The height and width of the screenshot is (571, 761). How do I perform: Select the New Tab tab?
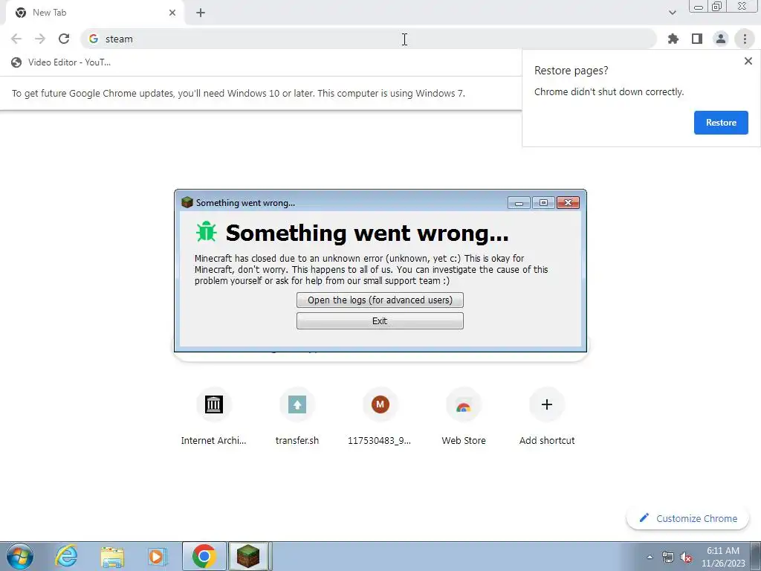pyautogui.click(x=94, y=13)
